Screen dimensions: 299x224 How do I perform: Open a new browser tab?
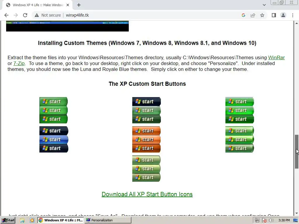click(x=79, y=5)
